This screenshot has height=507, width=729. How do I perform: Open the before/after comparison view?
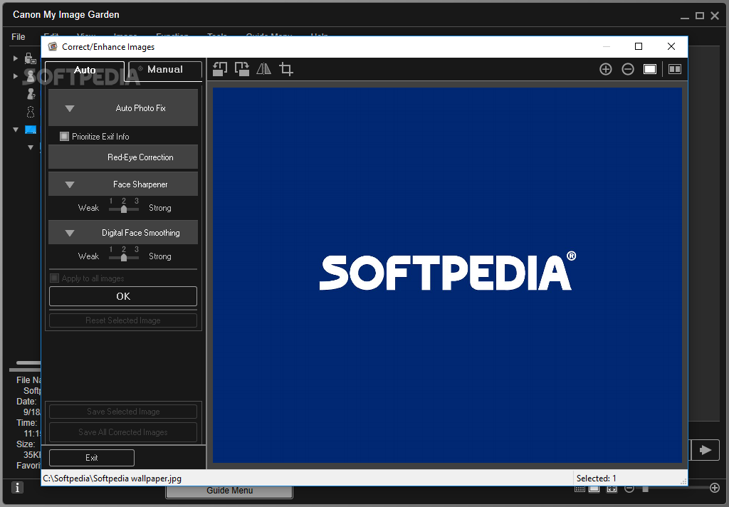click(675, 69)
